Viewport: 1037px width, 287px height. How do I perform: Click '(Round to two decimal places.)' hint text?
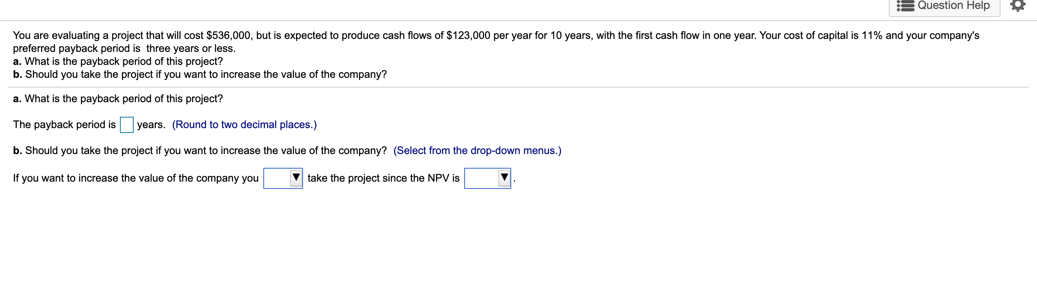click(244, 125)
